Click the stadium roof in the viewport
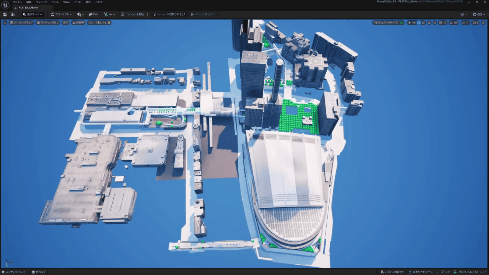 (287, 169)
